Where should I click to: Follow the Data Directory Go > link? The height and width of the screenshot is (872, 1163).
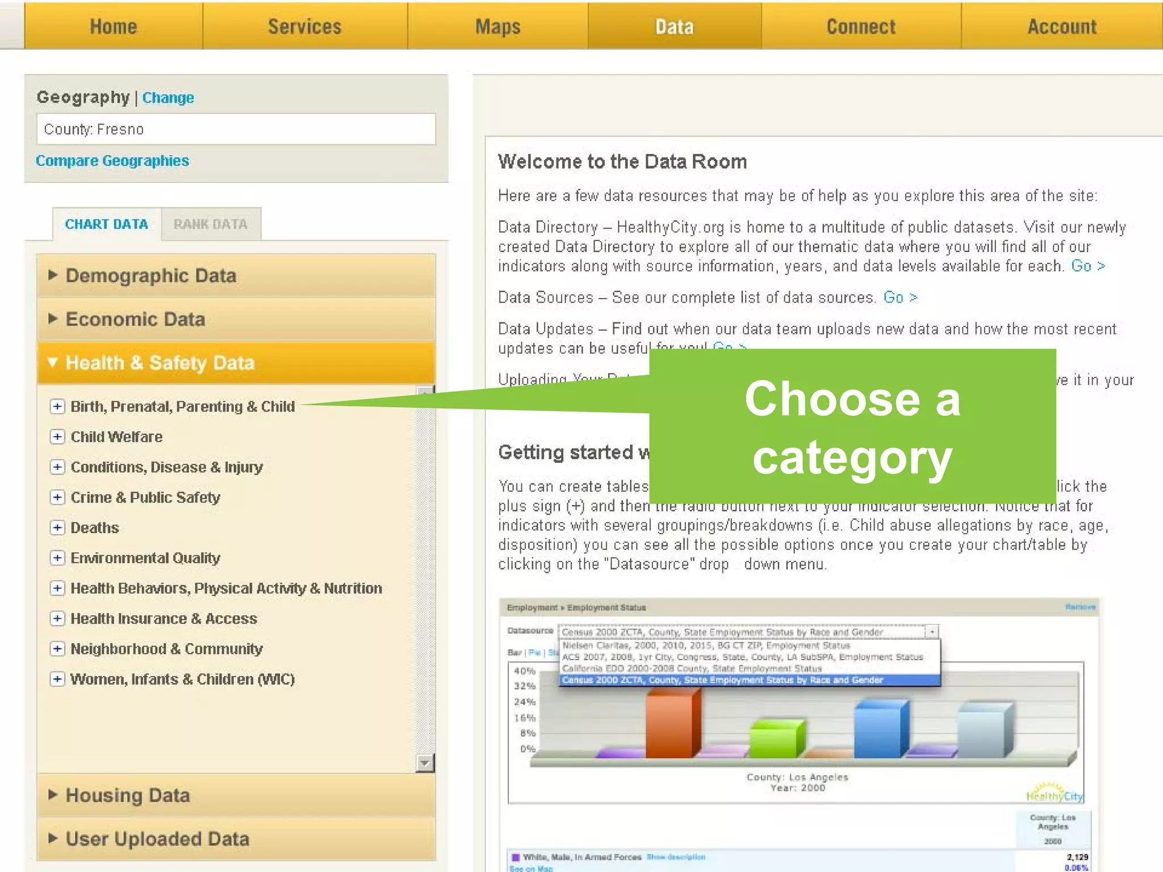pyautogui.click(x=1088, y=266)
